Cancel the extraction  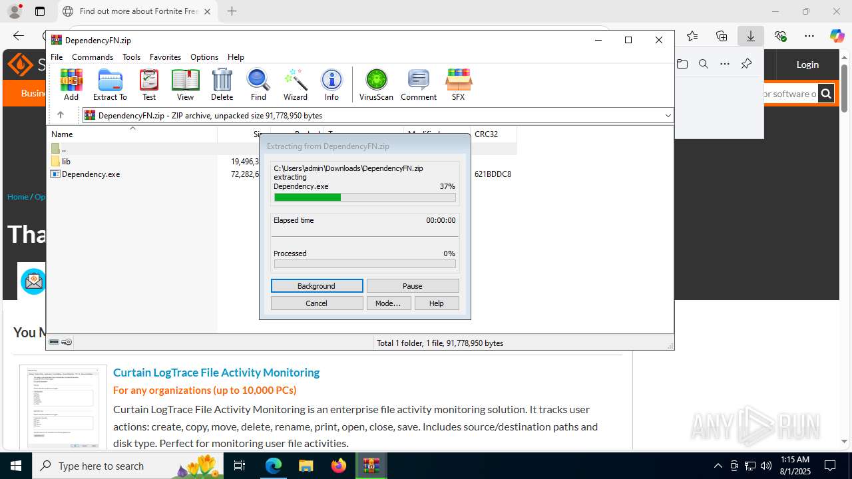pyautogui.click(x=317, y=303)
